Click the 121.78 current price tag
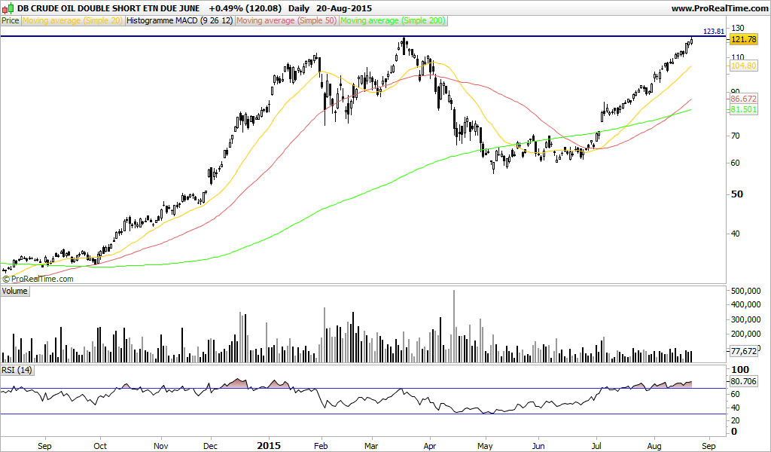This screenshot has height=452, width=771. tap(743, 40)
